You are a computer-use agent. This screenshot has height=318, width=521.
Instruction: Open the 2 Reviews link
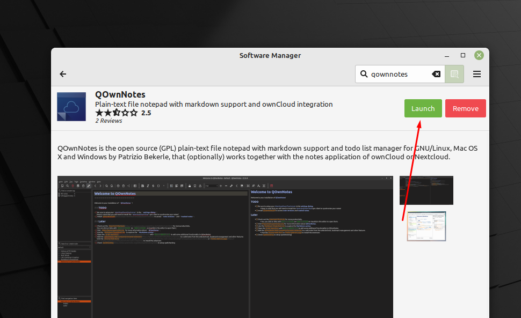[108, 121]
